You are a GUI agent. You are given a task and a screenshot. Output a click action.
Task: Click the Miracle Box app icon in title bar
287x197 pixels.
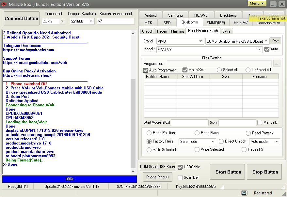4,4
